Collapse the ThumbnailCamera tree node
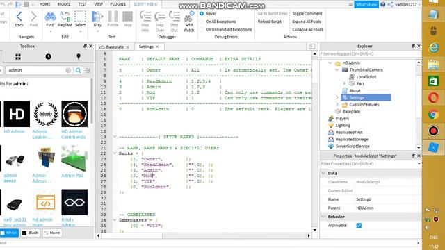 click(x=337, y=69)
